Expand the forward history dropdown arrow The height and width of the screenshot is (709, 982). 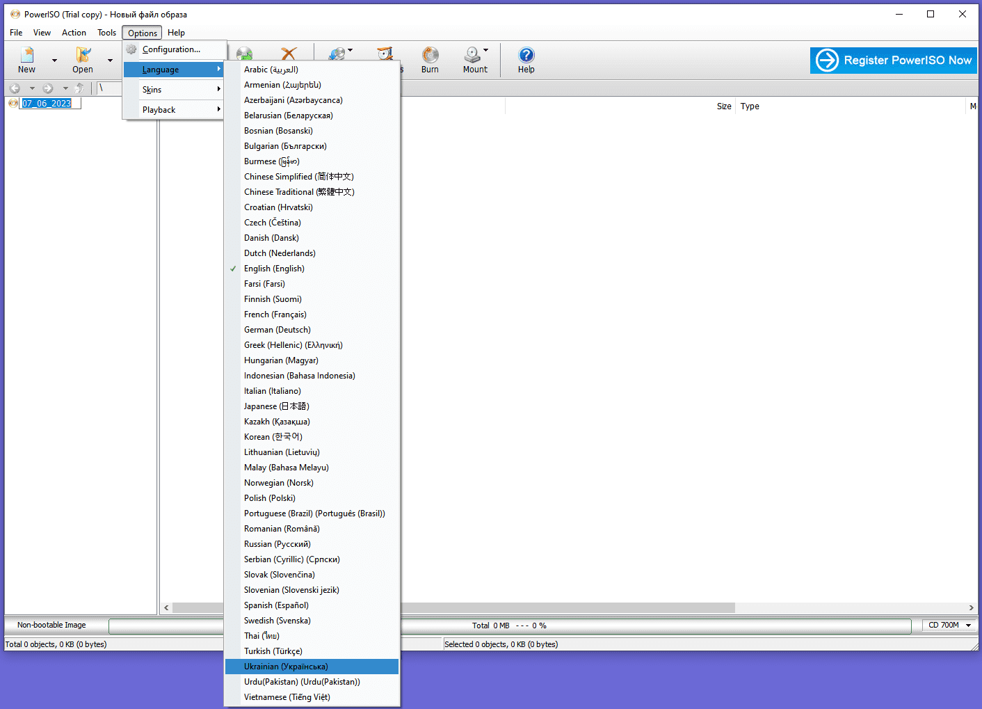(x=65, y=88)
